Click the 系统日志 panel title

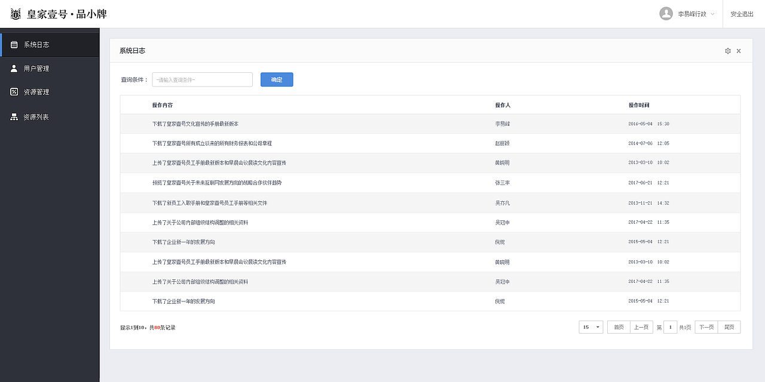point(132,51)
